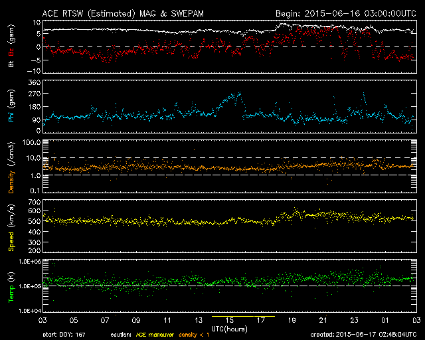Click the green Temp (K) axis label
Viewport: 425px width, 340px height.
coord(11,287)
